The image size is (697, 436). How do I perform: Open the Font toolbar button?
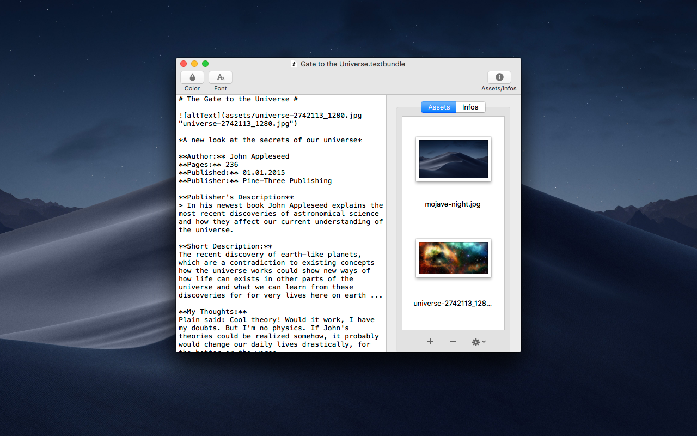221,77
